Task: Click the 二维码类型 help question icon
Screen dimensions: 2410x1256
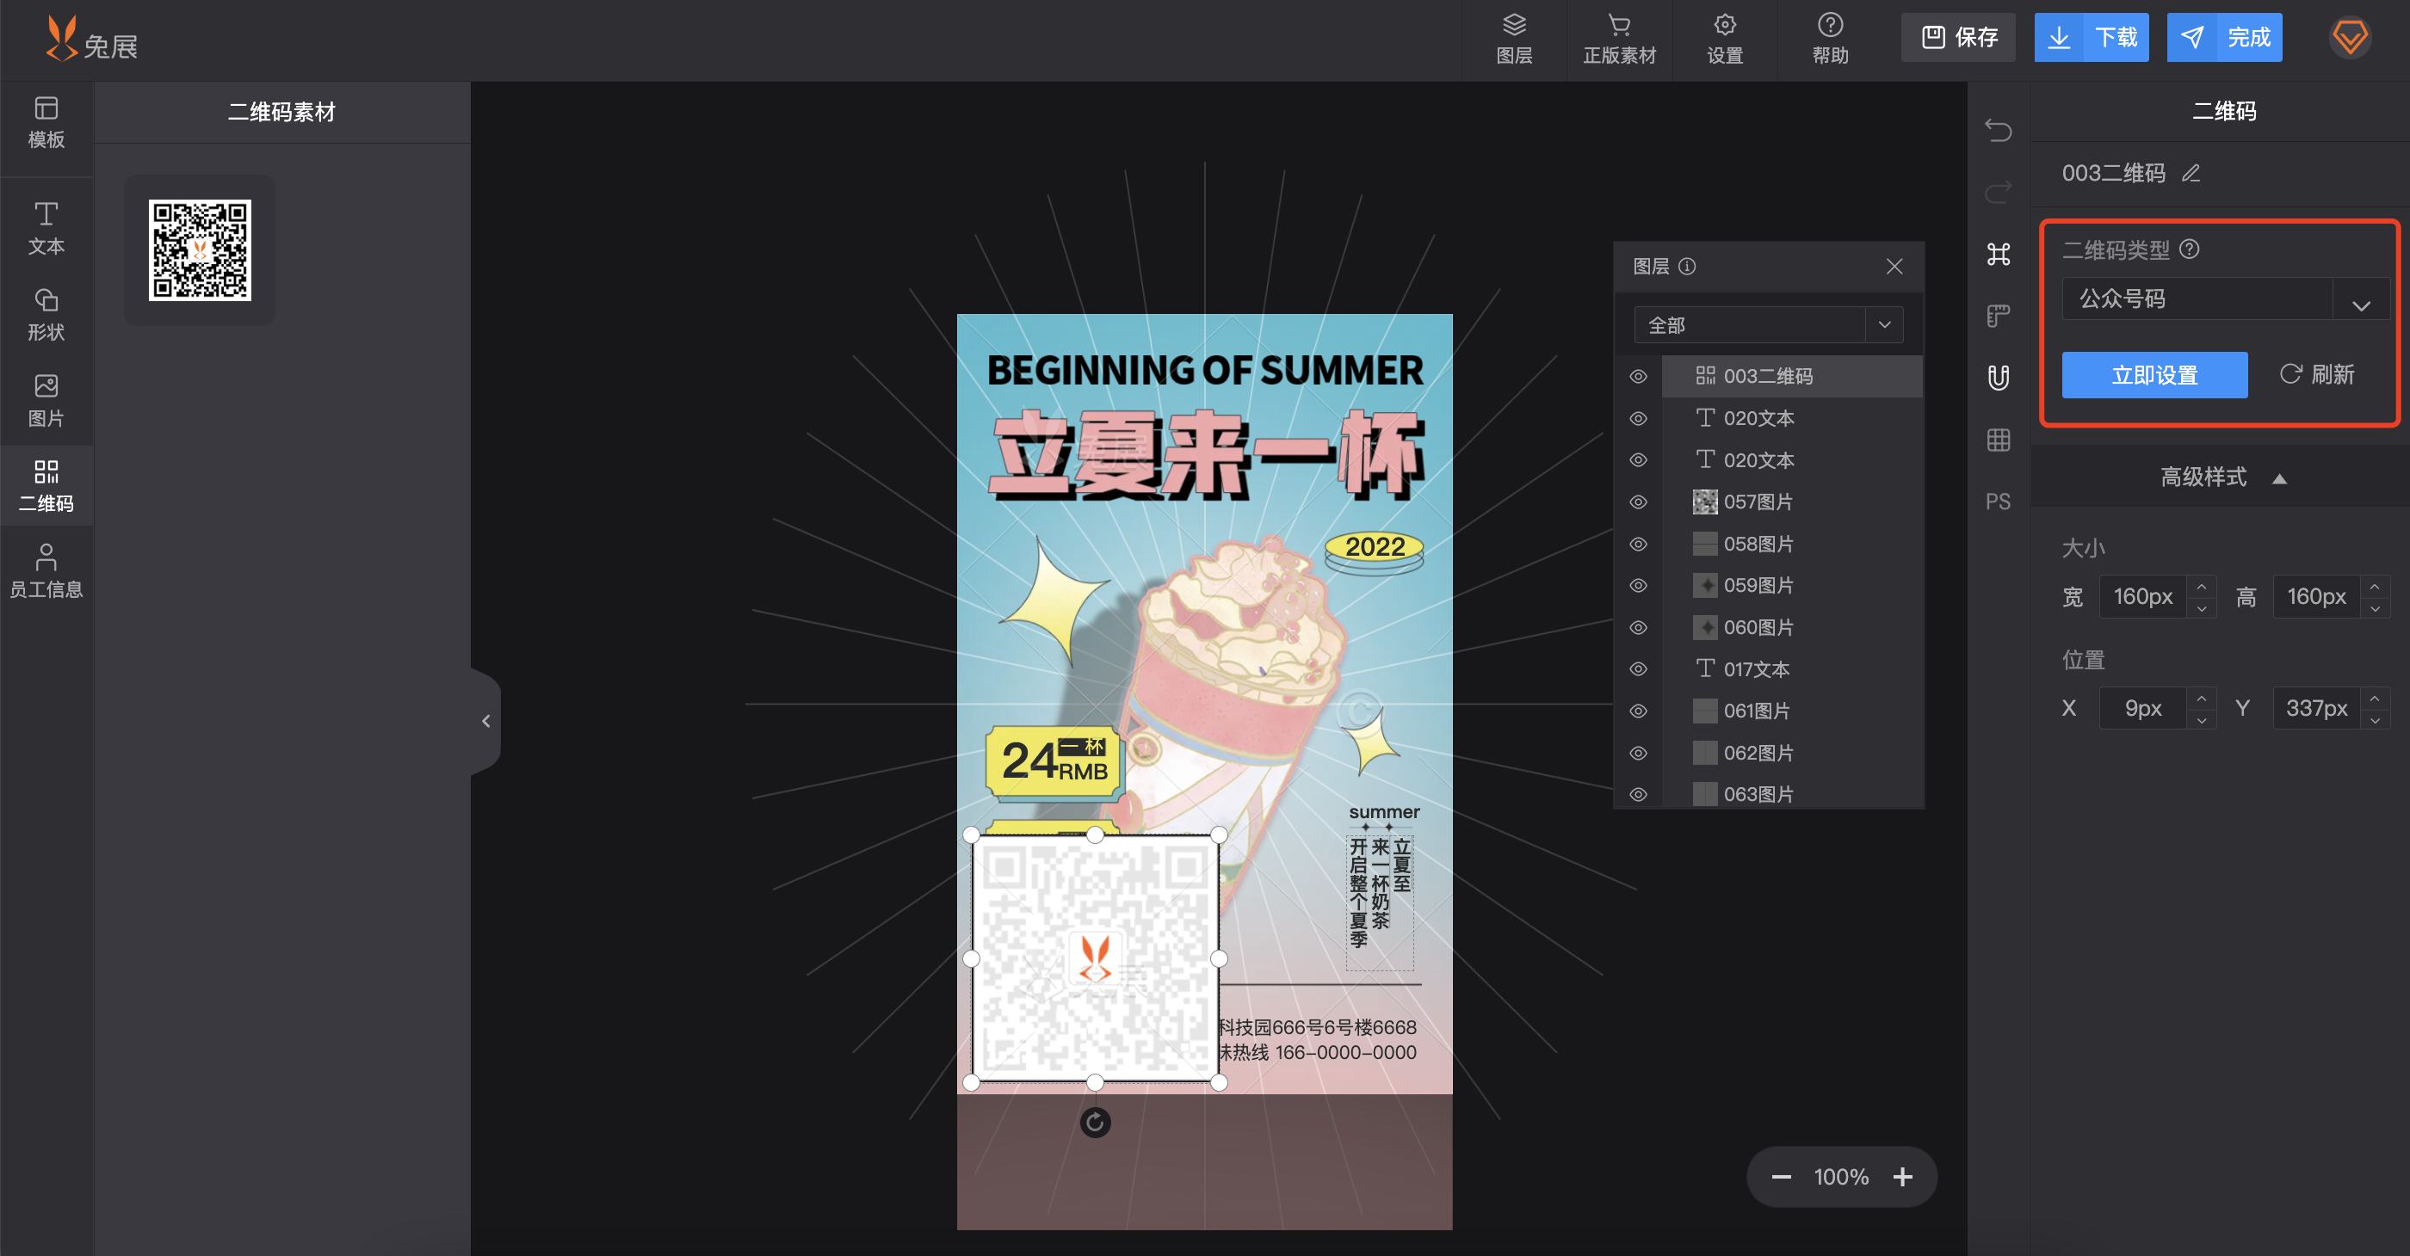Action: pos(2189,249)
